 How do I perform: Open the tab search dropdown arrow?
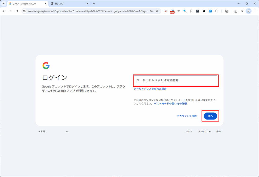4,4
